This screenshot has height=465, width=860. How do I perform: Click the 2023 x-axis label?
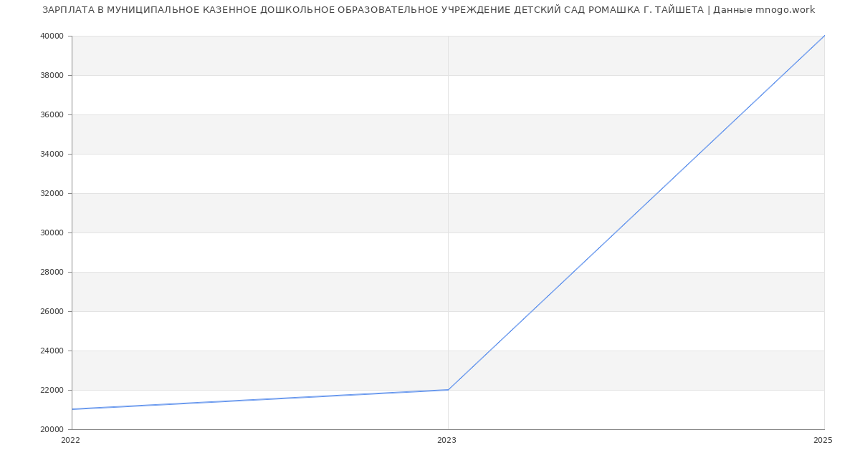pyautogui.click(x=446, y=440)
